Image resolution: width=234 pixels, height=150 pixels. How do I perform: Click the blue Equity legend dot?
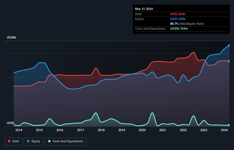tap(28, 141)
